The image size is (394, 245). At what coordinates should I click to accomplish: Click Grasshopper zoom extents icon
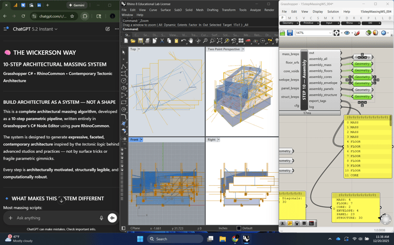pos(337,33)
